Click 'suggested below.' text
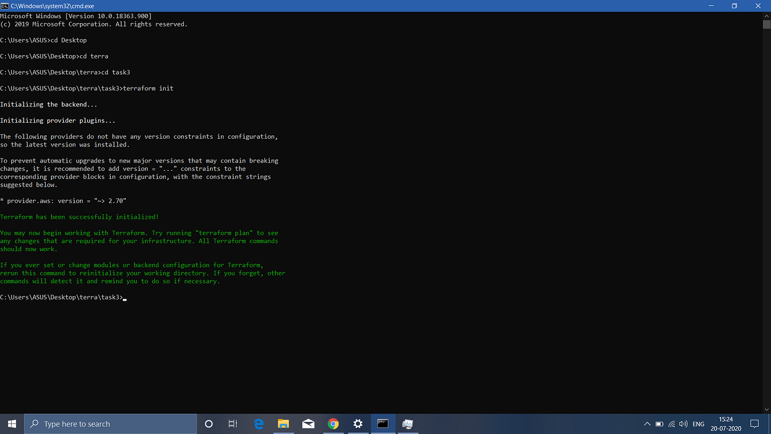 pyautogui.click(x=29, y=185)
